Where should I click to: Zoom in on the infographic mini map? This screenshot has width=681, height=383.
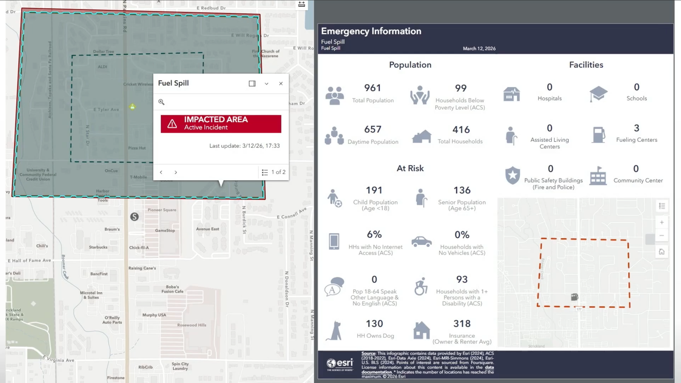point(662,222)
